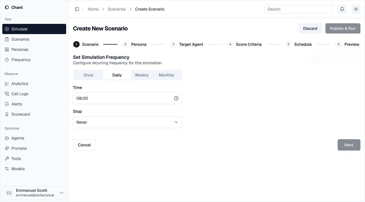Open the Scorecard section
Viewport: 365px width, 202px height.
click(21, 114)
